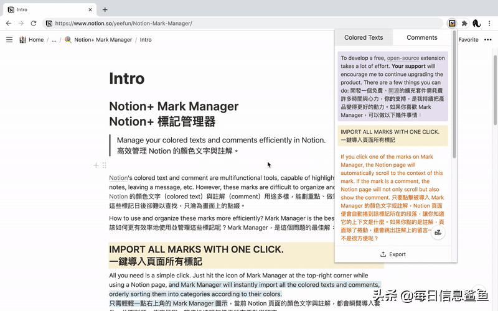Click the Notion+ Mark Manager extension icon
498x311 pixels.
(x=452, y=23)
